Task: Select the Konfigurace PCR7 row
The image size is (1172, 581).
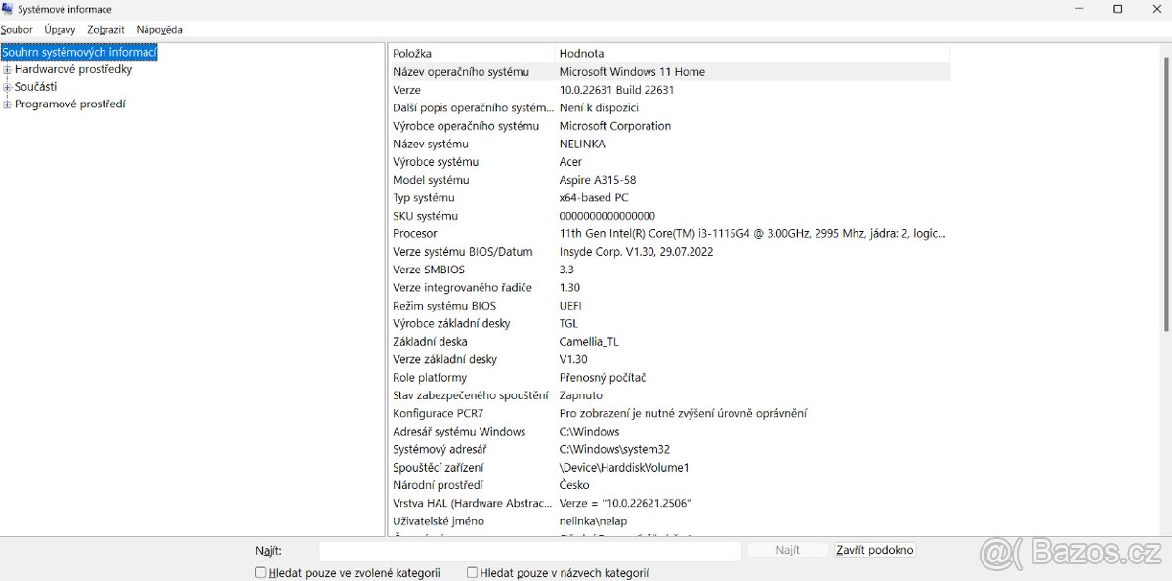Action: pos(586,413)
